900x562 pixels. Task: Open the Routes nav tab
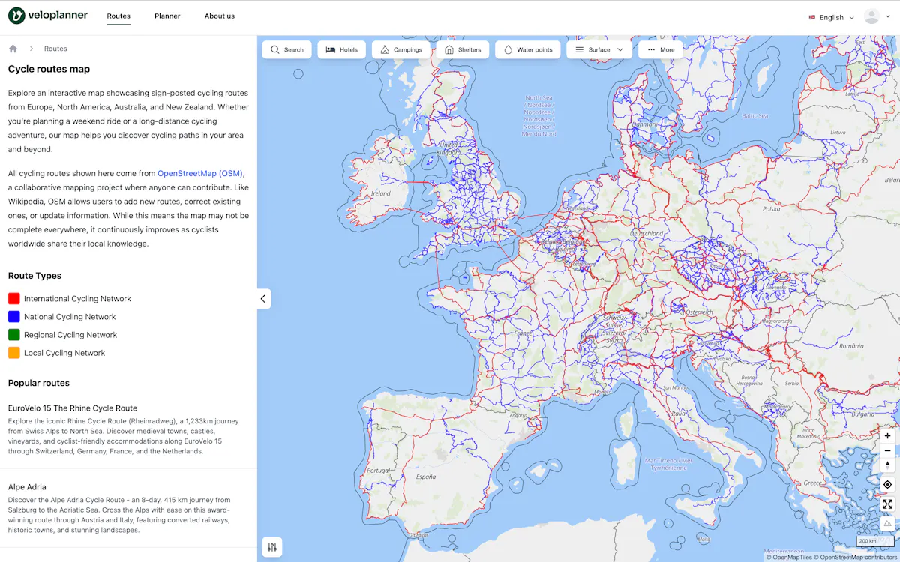[x=118, y=16]
